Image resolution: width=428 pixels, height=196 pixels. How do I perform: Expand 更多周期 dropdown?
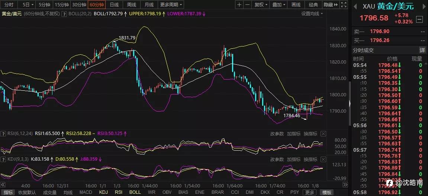coord(171,4)
